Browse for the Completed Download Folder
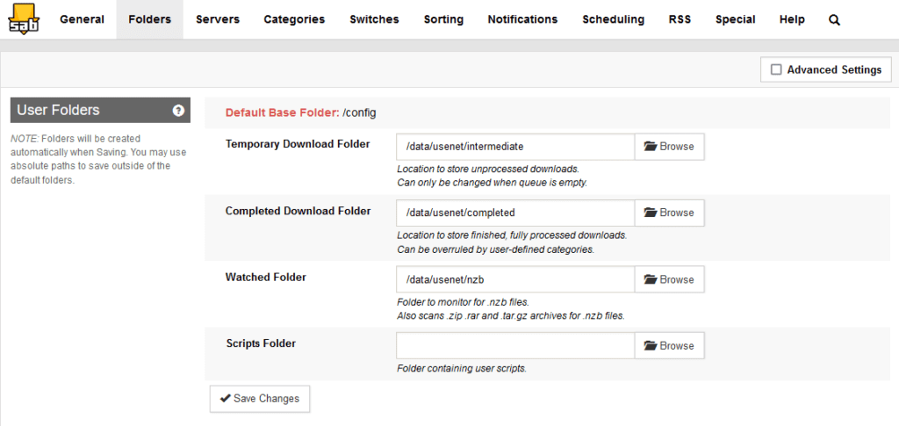899x426 pixels. (669, 213)
